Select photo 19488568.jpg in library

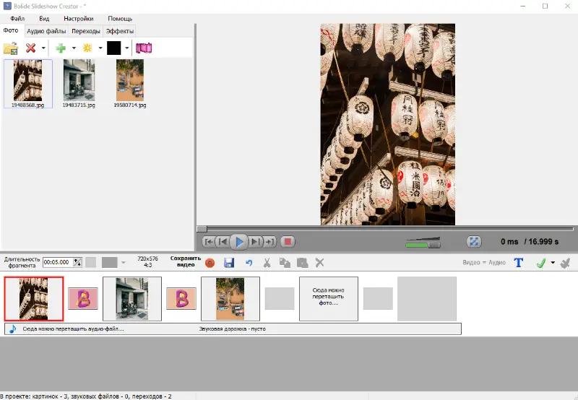[27, 84]
